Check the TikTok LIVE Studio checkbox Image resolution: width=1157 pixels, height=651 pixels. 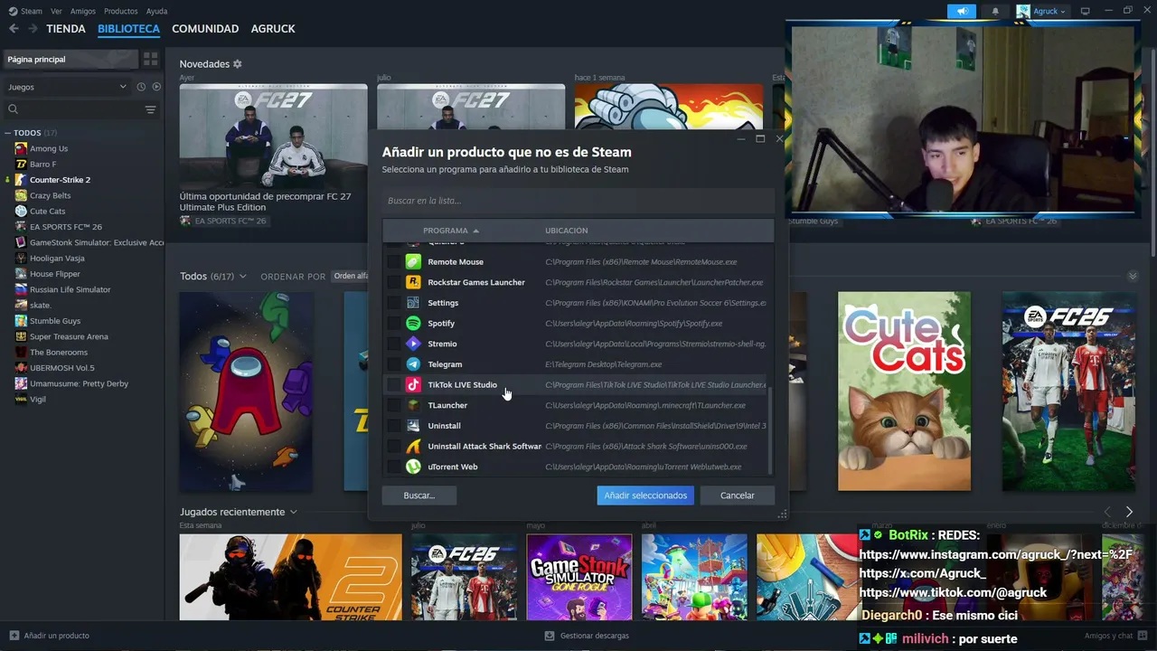[x=392, y=385]
